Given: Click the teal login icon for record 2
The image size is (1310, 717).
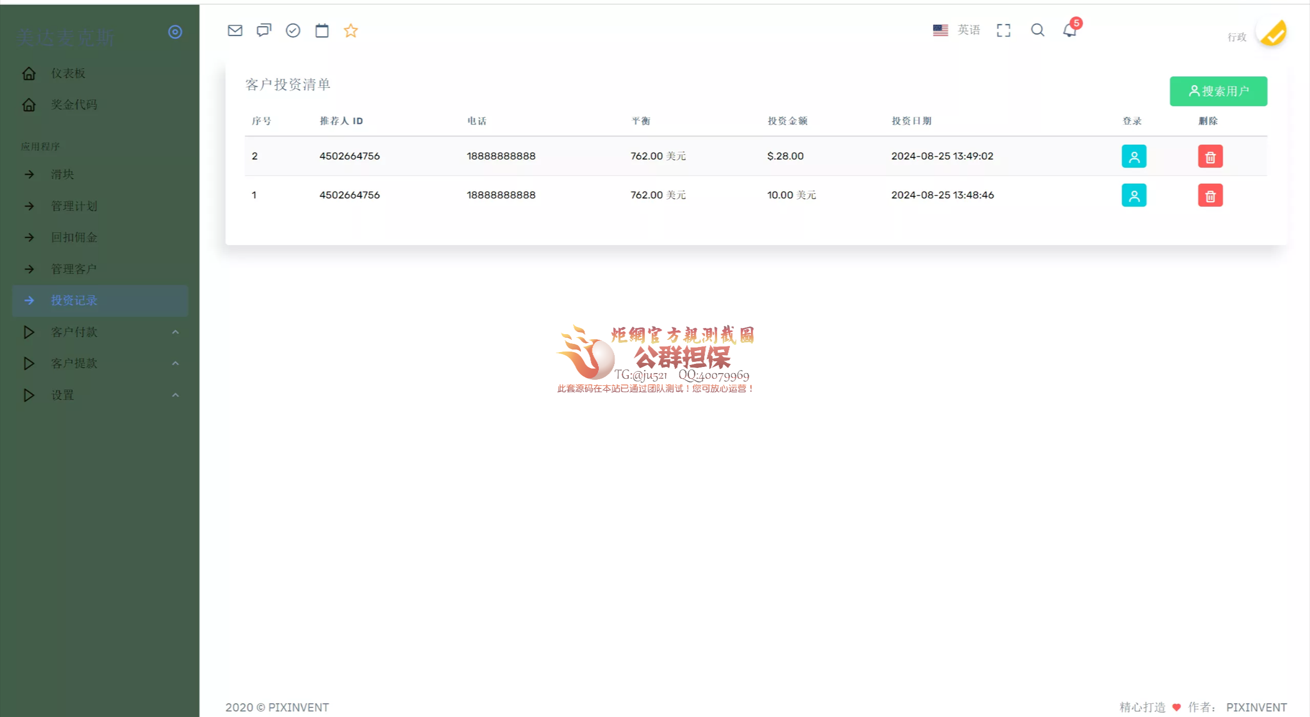Looking at the screenshot, I should tap(1134, 156).
